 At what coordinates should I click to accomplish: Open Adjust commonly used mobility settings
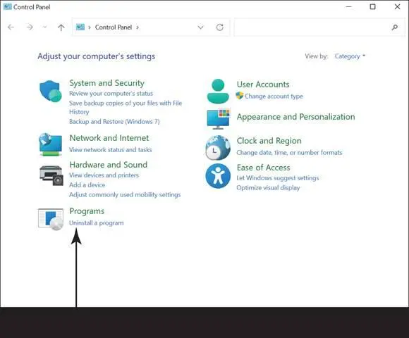tap(125, 195)
